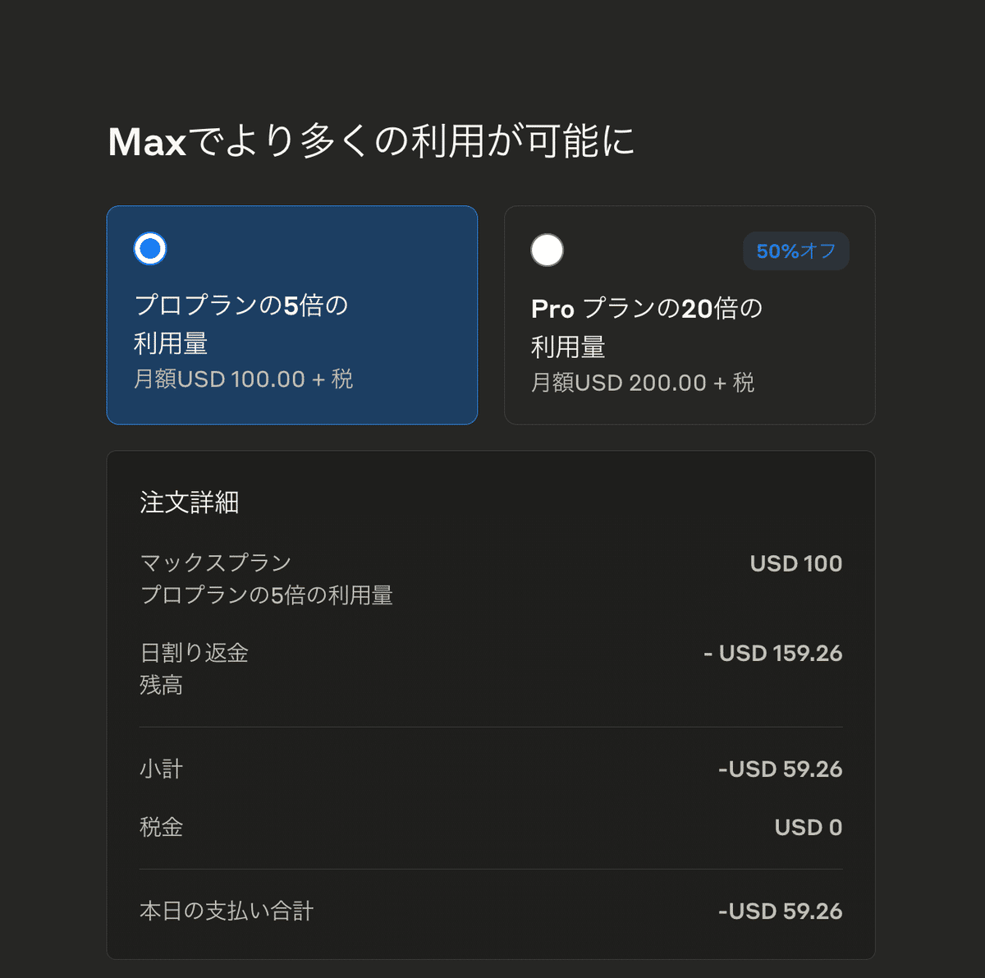Click the 小計 subtotal label
The width and height of the screenshot is (985, 978).
[162, 769]
